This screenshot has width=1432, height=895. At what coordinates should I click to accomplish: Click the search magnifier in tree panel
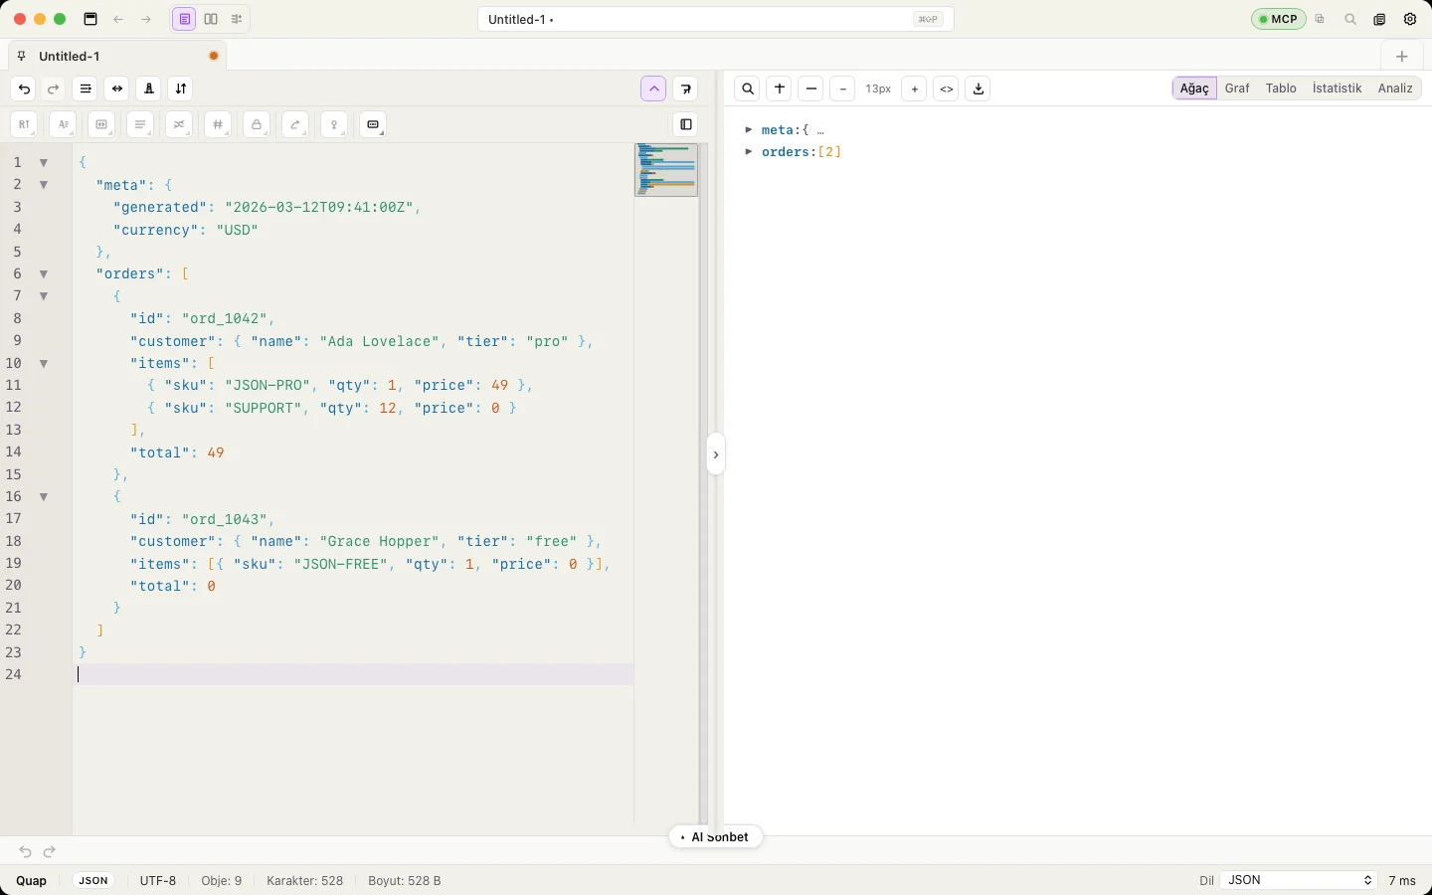pos(748,89)
